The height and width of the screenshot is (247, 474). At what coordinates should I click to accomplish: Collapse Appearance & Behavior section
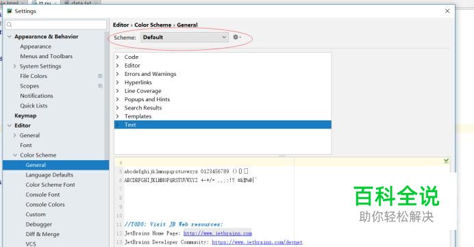click(x=10, y=36)
